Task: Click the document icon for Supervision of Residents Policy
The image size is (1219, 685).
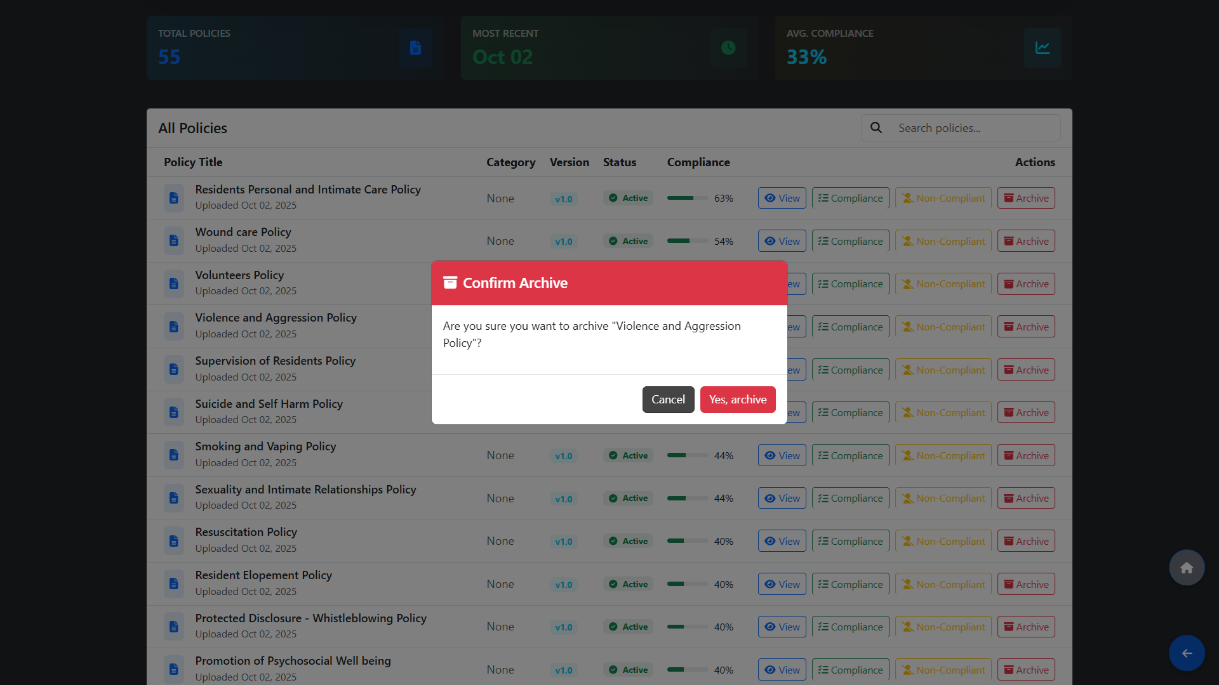Action: tap(174, 369)
